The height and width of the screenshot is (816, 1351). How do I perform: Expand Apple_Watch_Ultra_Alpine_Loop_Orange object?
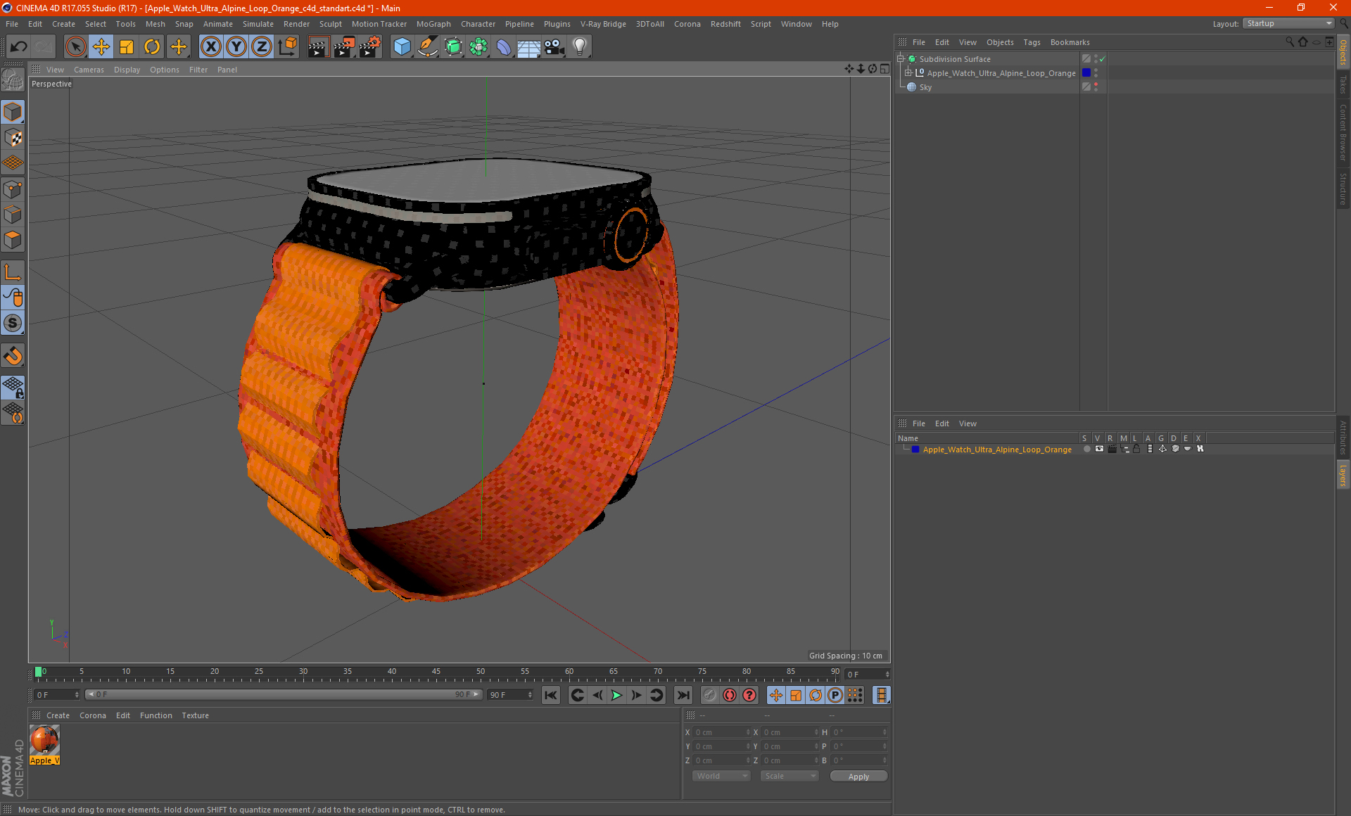908,73
